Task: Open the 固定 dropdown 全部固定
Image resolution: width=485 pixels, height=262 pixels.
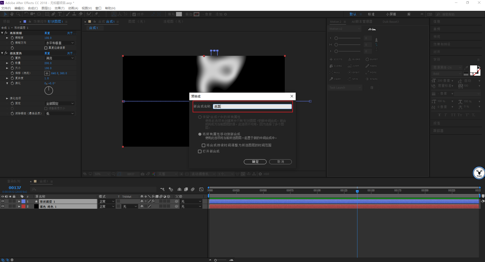Action: (59, 103)
